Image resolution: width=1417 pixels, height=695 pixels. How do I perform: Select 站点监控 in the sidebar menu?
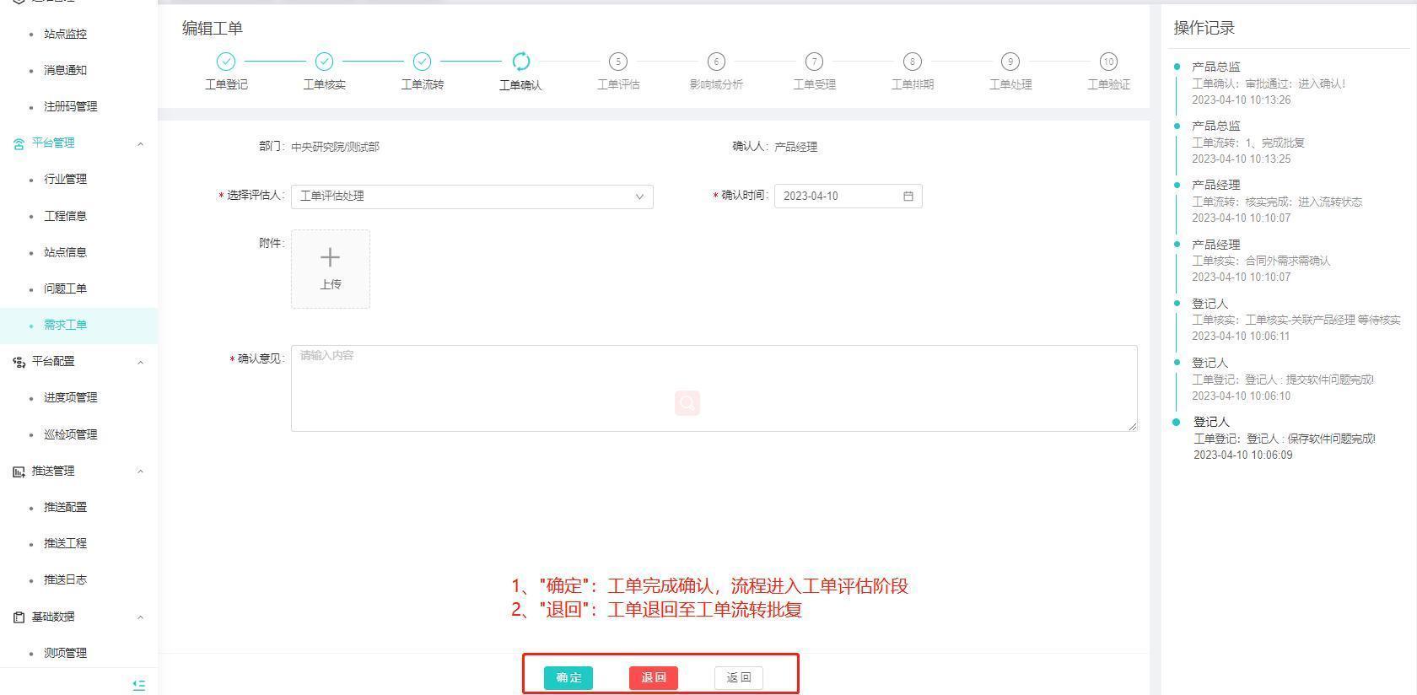click(x=65, y=35)
